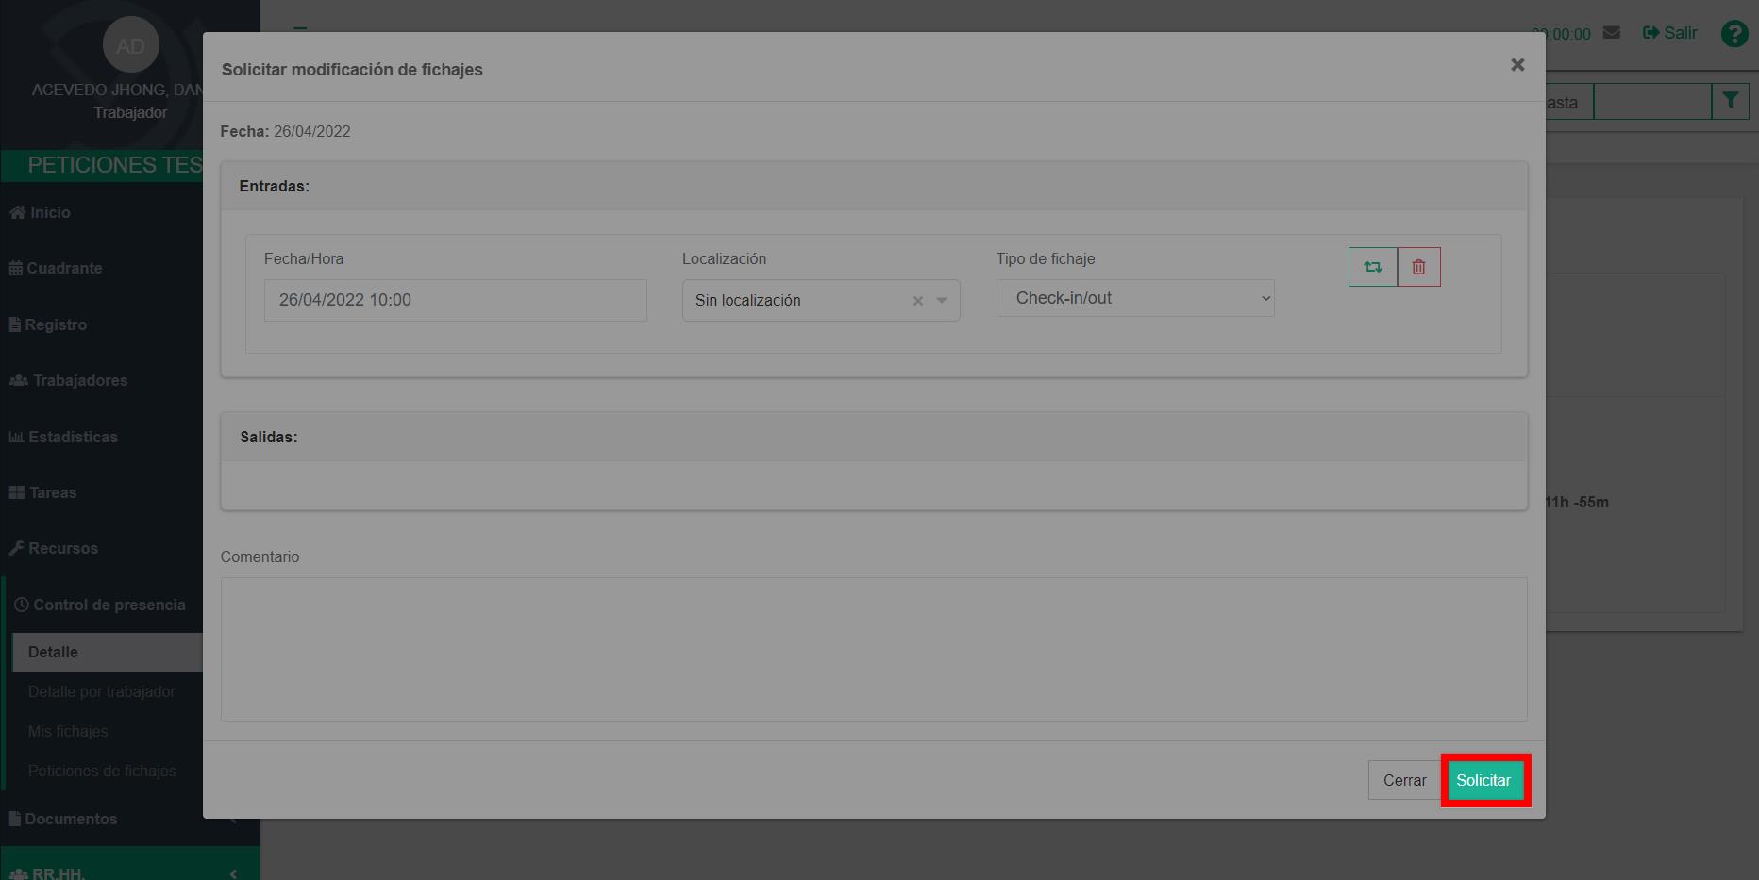Click inside the Comentario text area

tap(873, 649)
